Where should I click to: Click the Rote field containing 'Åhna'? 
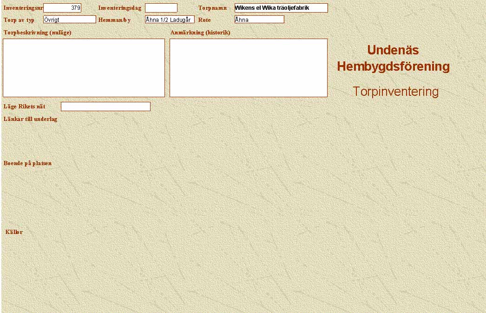tap(259, 20)
